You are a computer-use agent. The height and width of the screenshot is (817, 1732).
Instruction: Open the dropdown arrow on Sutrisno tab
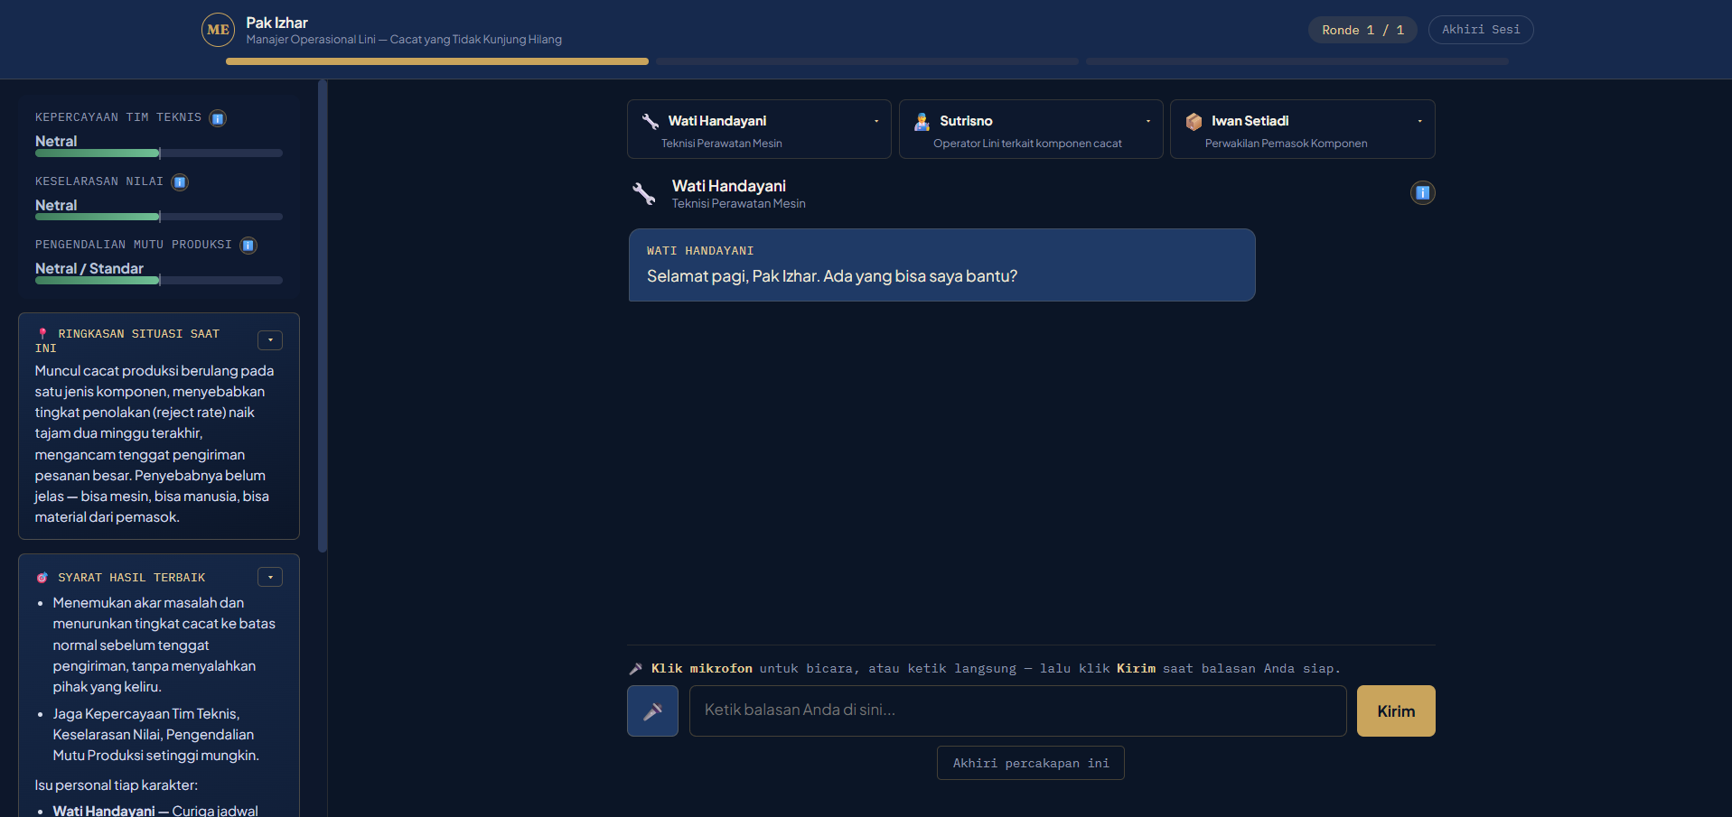pos(1148,121)
